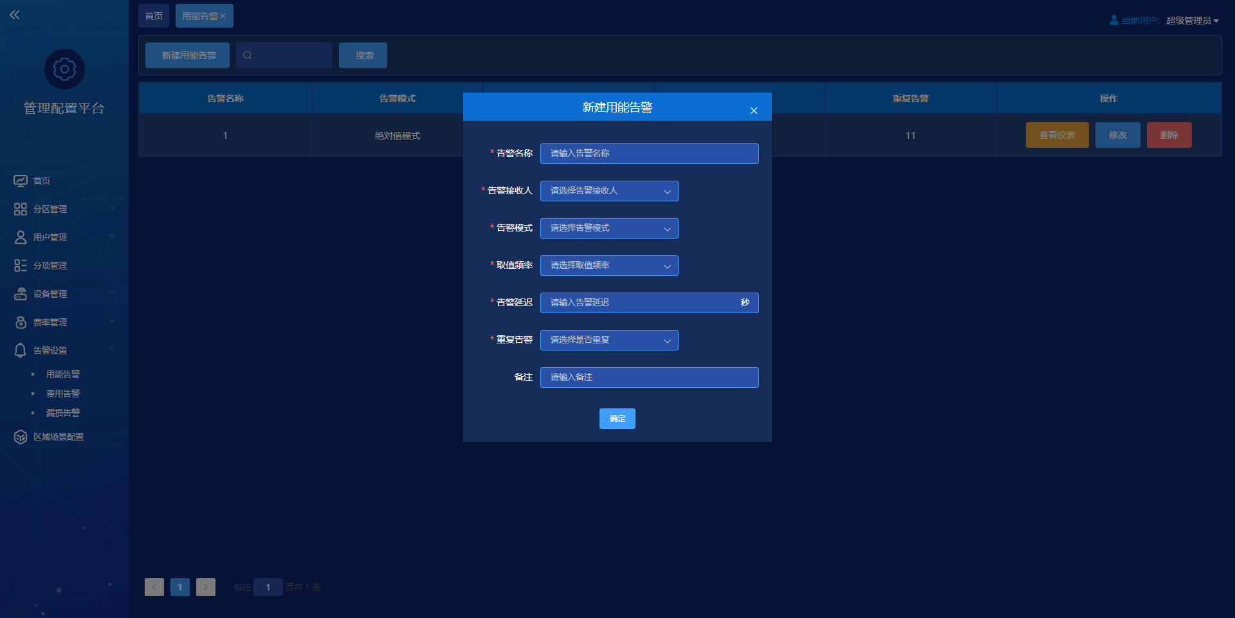Open the 超级管理员 user dropdown

(x=1193, y=21)
